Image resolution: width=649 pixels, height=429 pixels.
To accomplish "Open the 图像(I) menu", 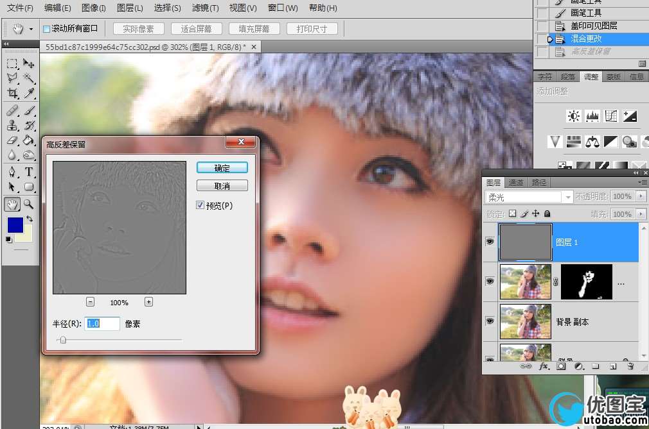I will (x=93, y=8).
